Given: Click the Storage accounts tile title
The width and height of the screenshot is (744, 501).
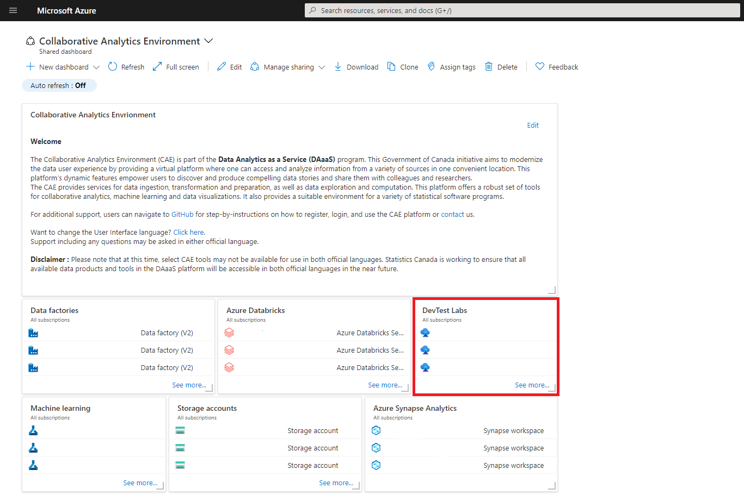Looking at the screenshot, I should coord(207,408).
